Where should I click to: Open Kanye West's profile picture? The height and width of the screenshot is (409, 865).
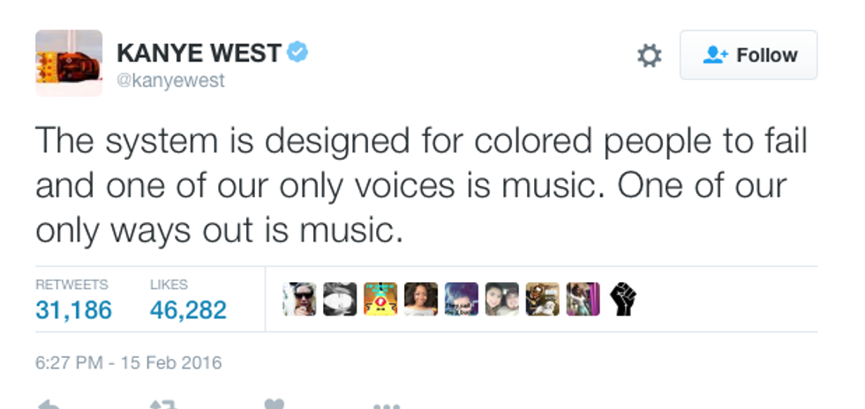(68, 63)
